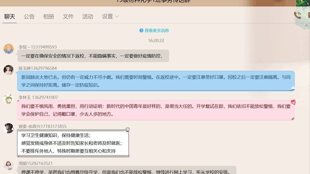
Task: Click 查看更多消息 to load earlier messages
Action: tap(157, 31)
